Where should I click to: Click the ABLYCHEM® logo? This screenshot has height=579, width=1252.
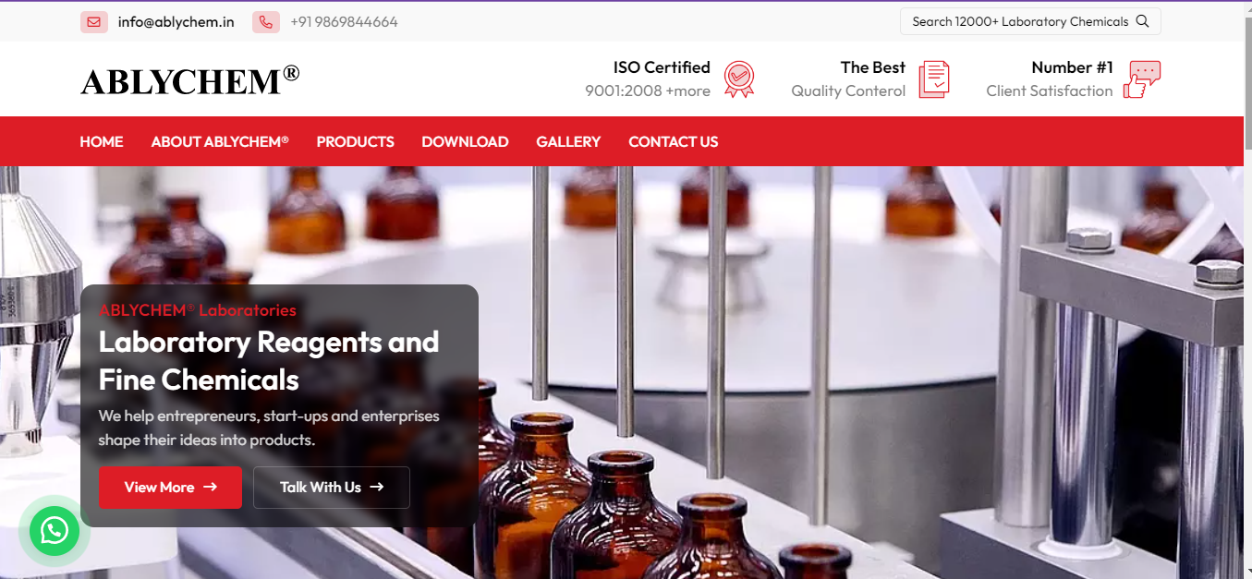pos(190,80)
